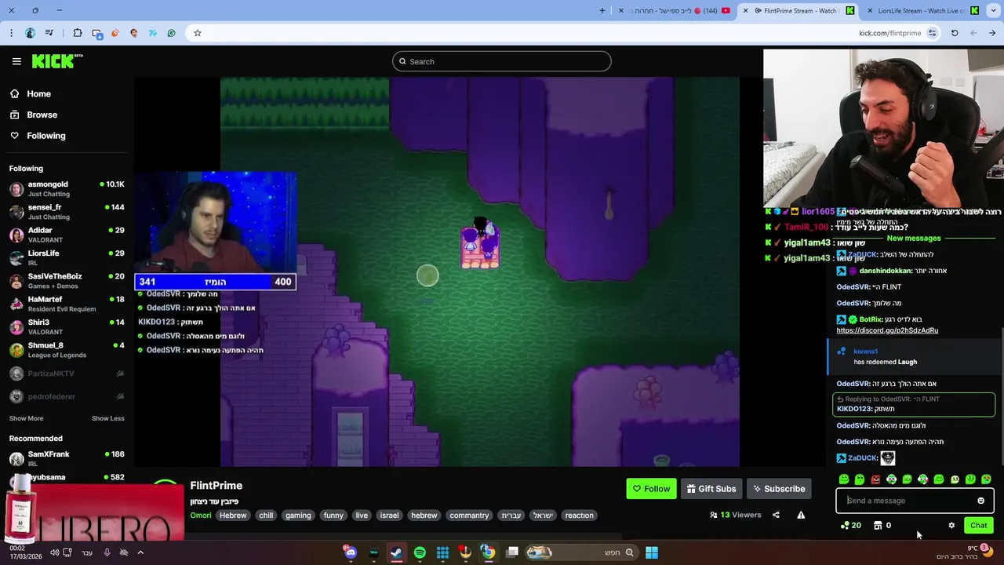Open the Kick hamburger menu
1004x565 pixels.
(16, 61)
